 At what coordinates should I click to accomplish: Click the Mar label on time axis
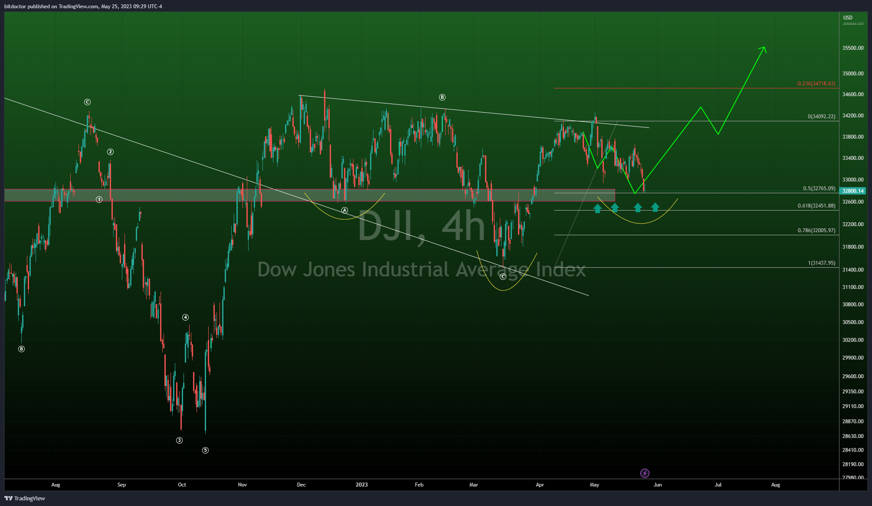click(474, 485)
